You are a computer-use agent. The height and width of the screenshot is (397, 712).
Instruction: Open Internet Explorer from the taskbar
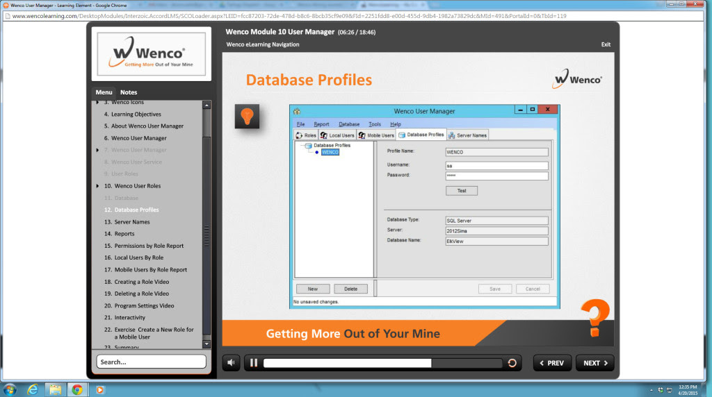click(31, 389)
